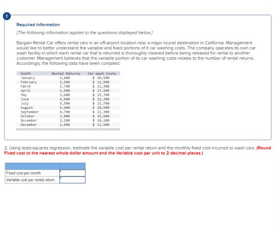Click the Fixed cost per month input field
Image resolution: width=275 pixels, height=228 pixels.
(73, 173)
